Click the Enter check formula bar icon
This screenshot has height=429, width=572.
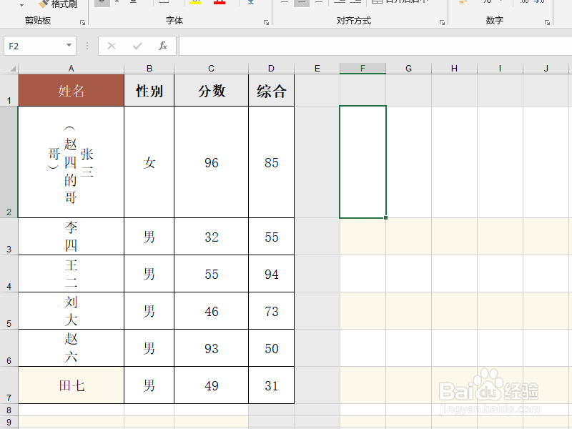(137, 46)
